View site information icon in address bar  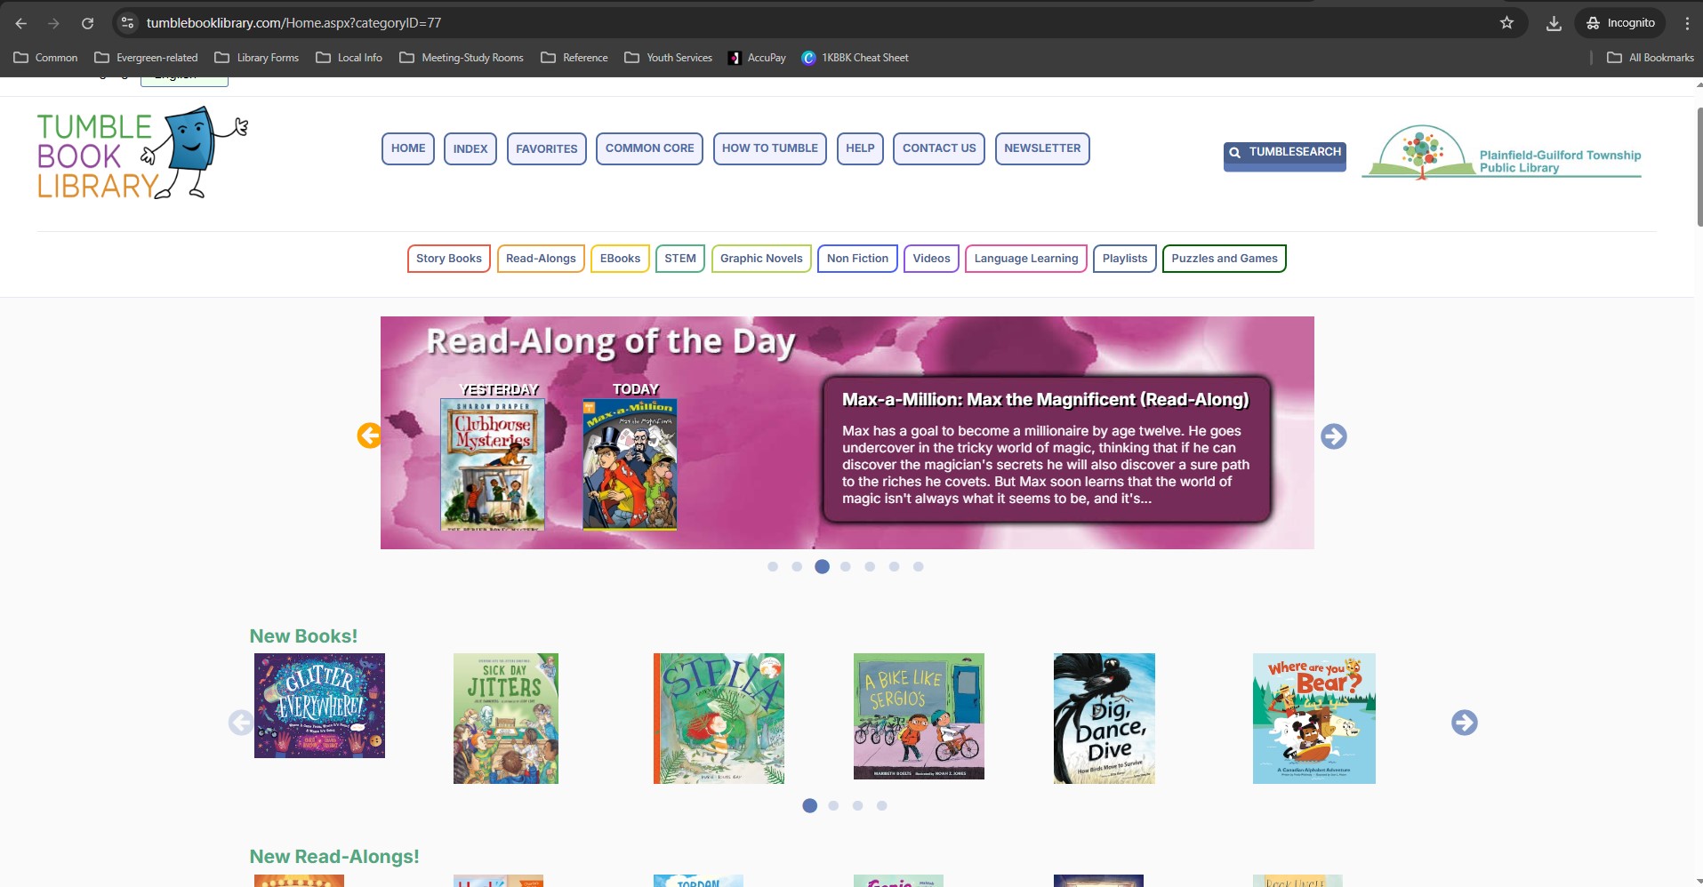click(x=127, y=23)
